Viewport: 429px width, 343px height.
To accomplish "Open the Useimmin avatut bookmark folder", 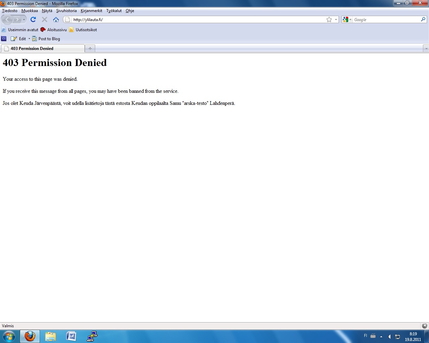I will [20, 30].
